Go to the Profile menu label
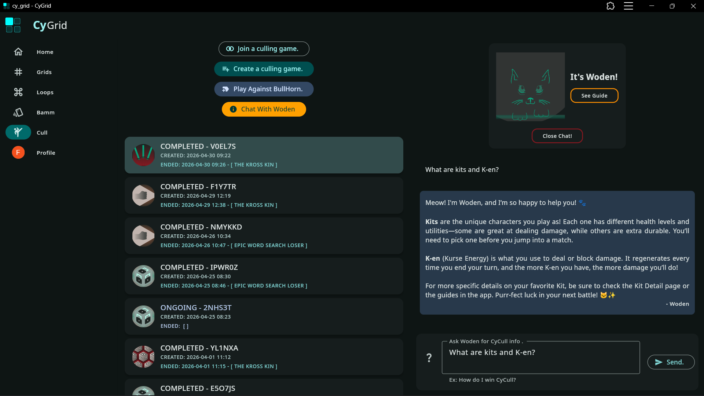 click(46, 153)
